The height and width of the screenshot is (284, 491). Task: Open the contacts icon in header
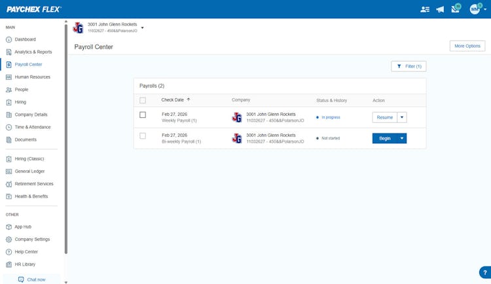[x=425, y=9]
